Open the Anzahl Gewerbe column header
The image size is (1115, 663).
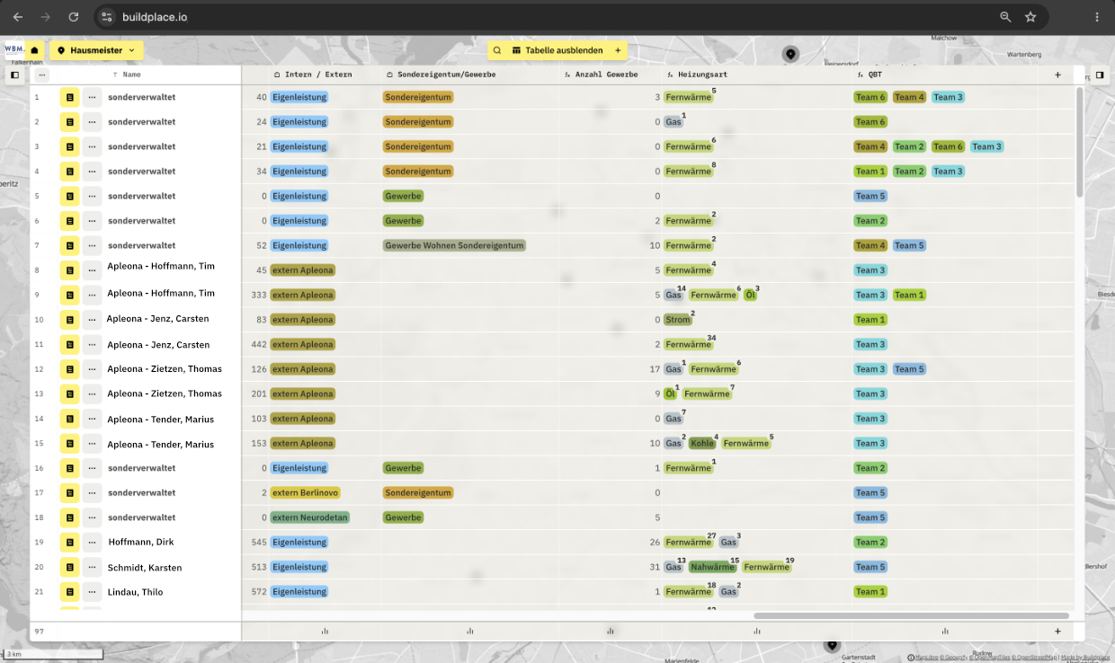[601, 75]
